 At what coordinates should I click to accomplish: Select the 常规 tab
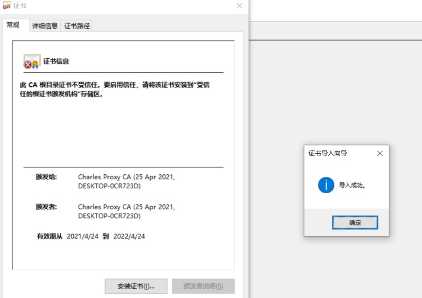coord(13,25)
